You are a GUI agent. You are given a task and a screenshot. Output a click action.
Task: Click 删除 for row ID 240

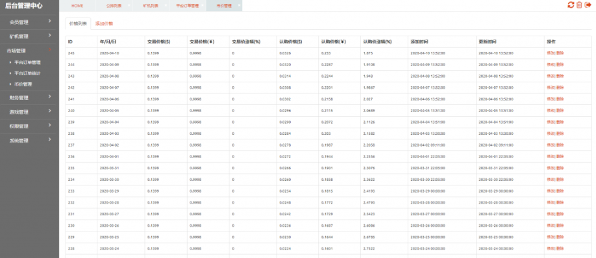(560, 110)
